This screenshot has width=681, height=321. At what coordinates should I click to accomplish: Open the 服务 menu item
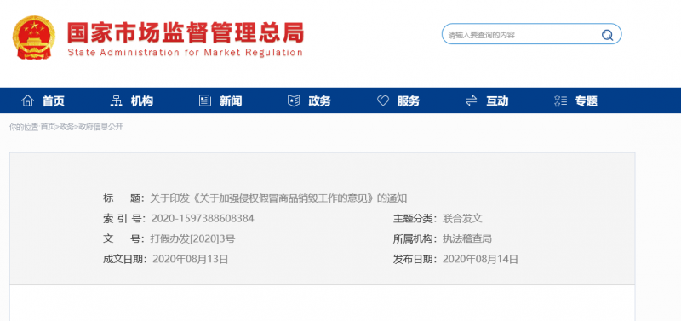tap(409, 101)
